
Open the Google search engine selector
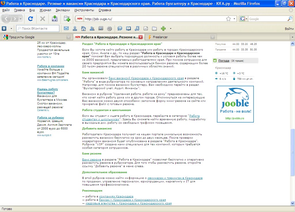244,19
